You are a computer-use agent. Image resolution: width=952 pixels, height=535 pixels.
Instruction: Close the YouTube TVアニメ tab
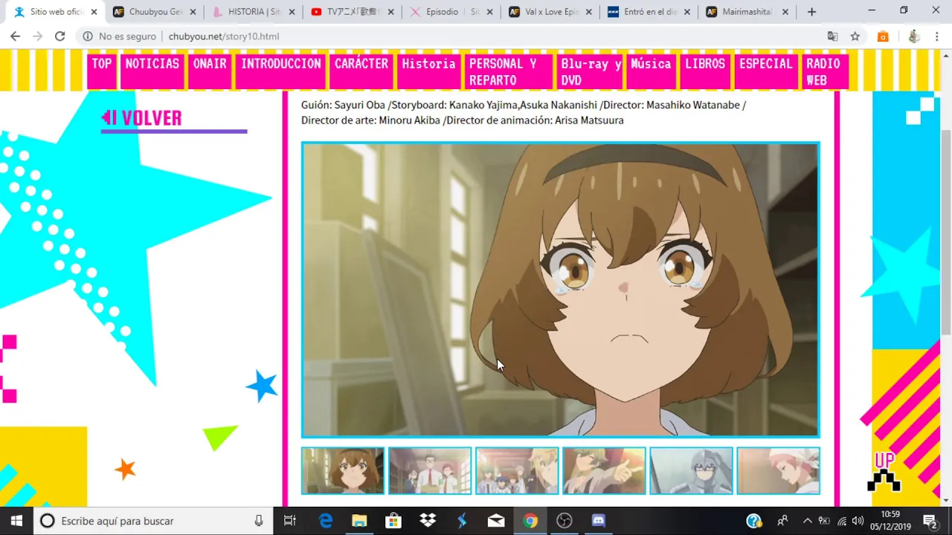(x=390, y=12)
